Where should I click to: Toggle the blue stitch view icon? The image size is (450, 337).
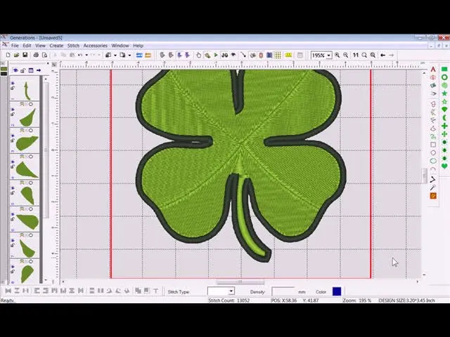click(x=139, y=55)
